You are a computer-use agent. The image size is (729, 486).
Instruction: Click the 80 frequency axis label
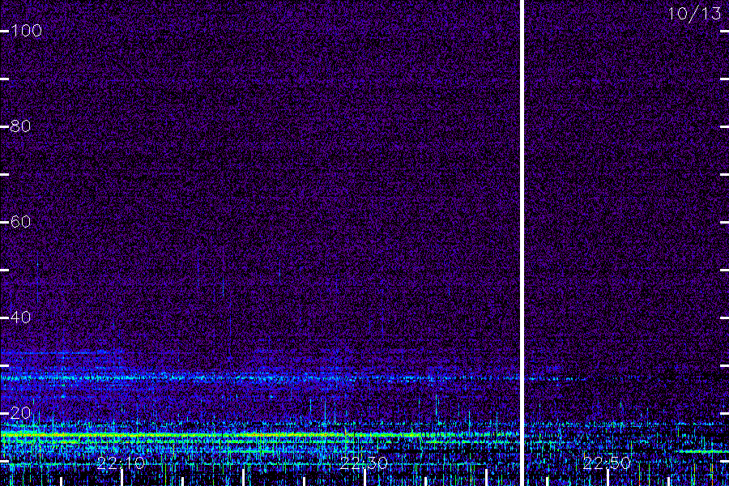[20, 126]
